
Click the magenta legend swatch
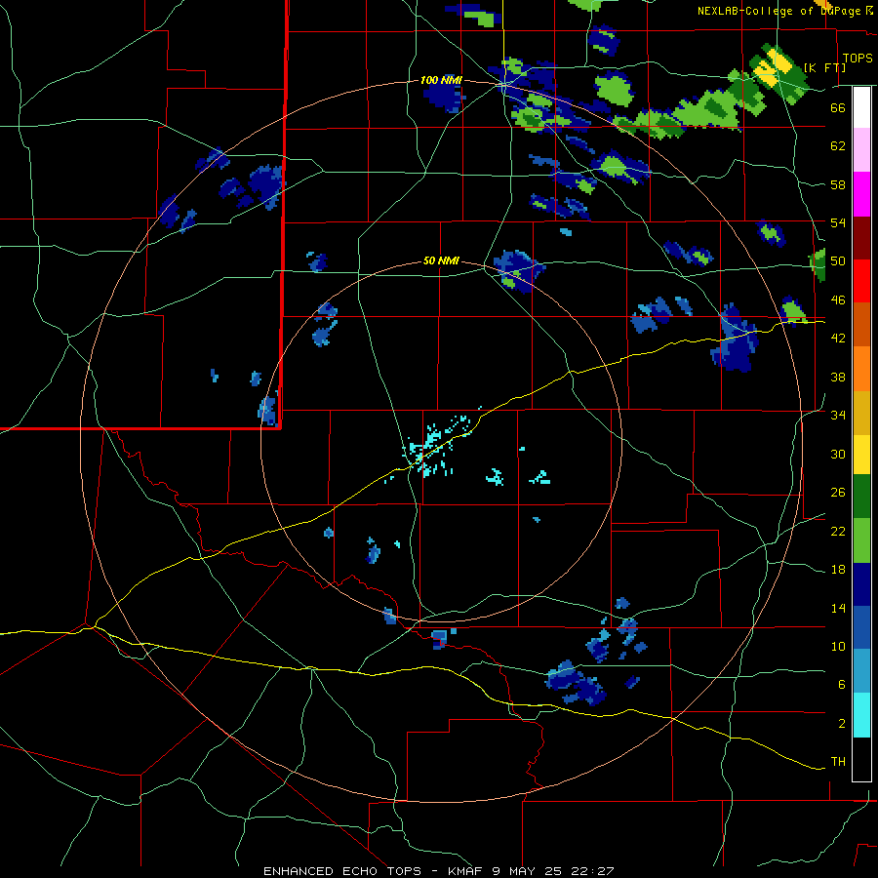861,194
